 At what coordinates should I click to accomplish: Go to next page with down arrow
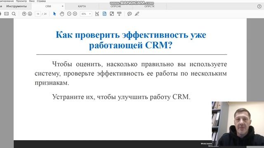(30, 14)
